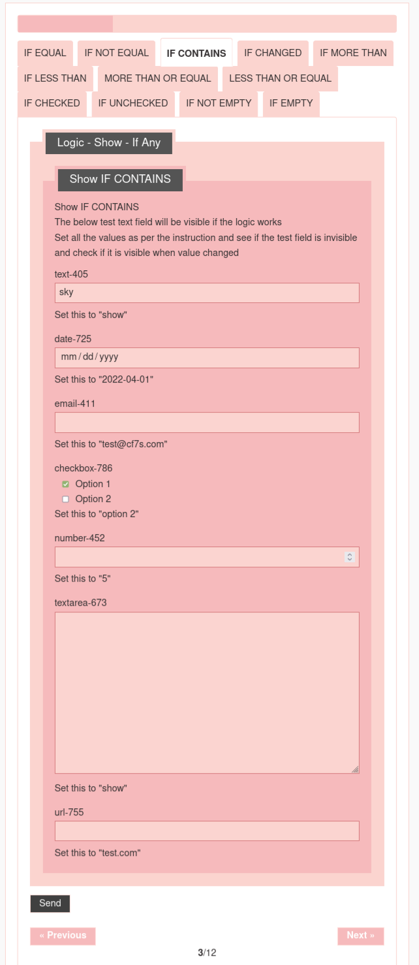
Task: Uncheck the Option 1 checkbox
Action: point(66,484)
